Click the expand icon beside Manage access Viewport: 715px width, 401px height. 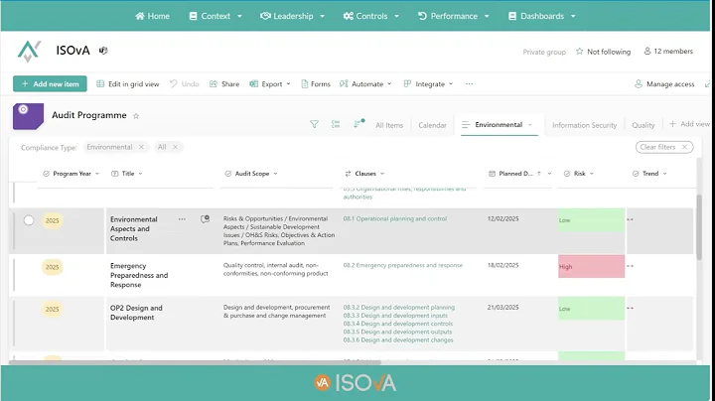coord(707,84)
